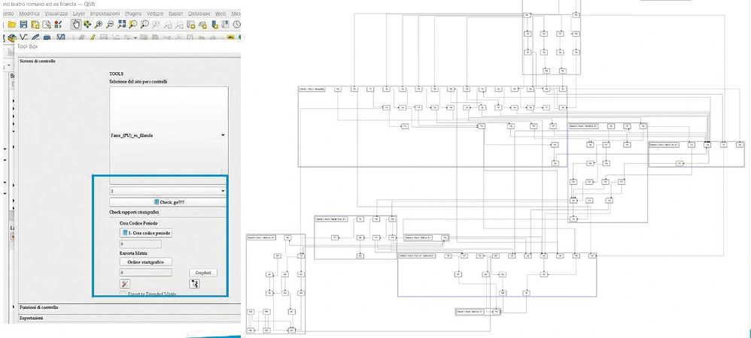Image resolution: width=751 pixels, height=338 pixels.
Task: Click the Zoom Out magnifier icon
Action: coord(110,25)
